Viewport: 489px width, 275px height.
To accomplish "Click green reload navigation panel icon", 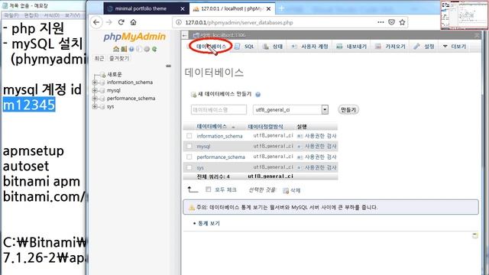I will pyautogui.click(x=154, y=49).
